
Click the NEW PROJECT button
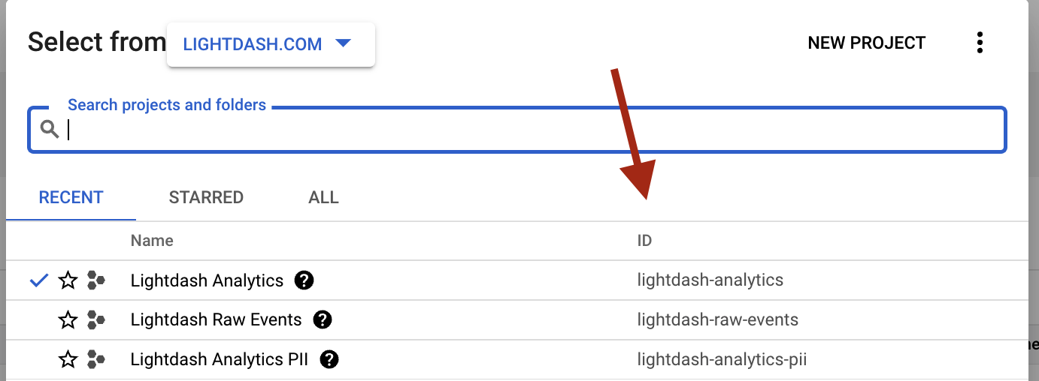coord(866,43)
